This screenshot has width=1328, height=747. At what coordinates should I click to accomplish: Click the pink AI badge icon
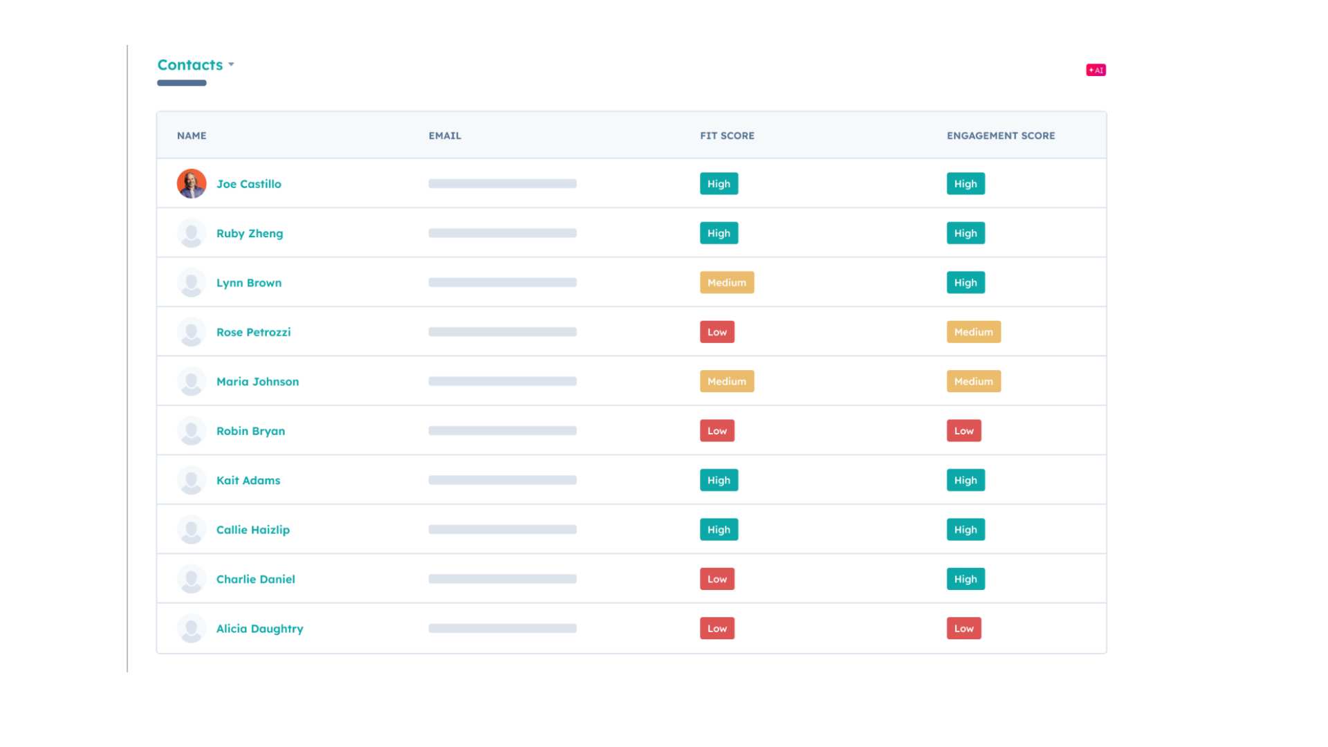(1096, 70)
